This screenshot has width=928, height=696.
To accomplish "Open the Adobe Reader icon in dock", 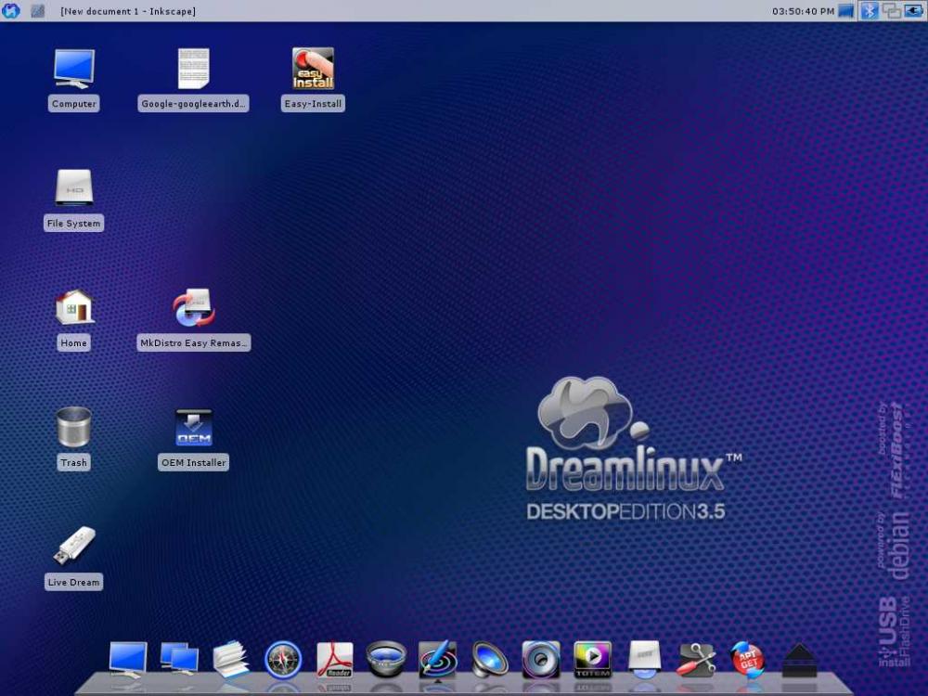I will [334, 659].
